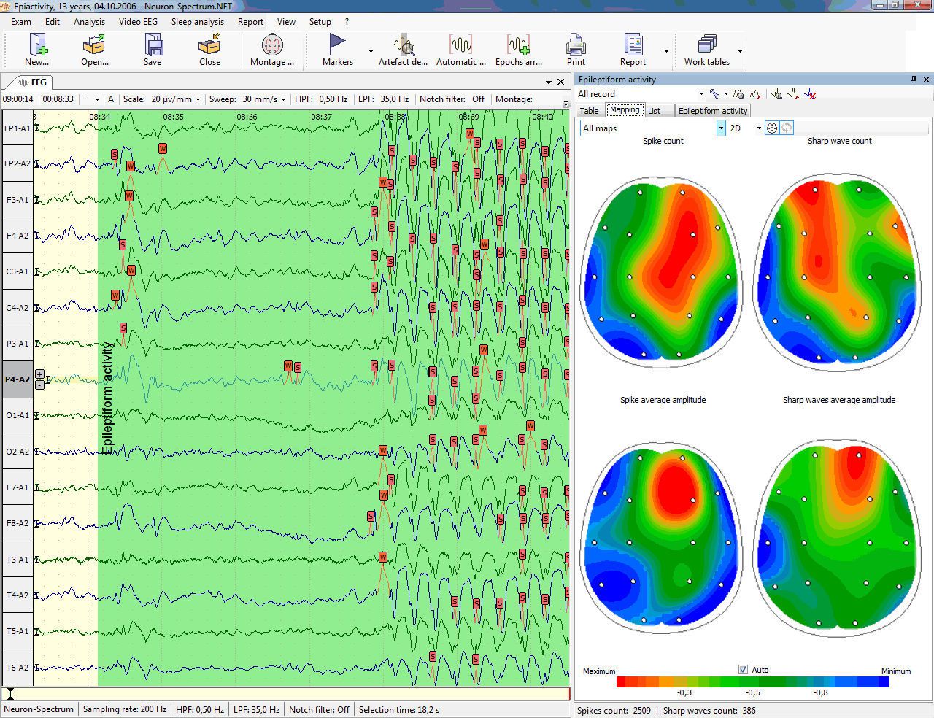
Task: Click the New exam toolbar icon
Action: point(36,49)
